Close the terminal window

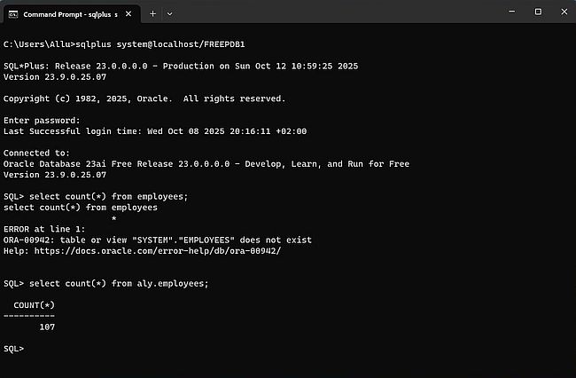coord(563,12)
